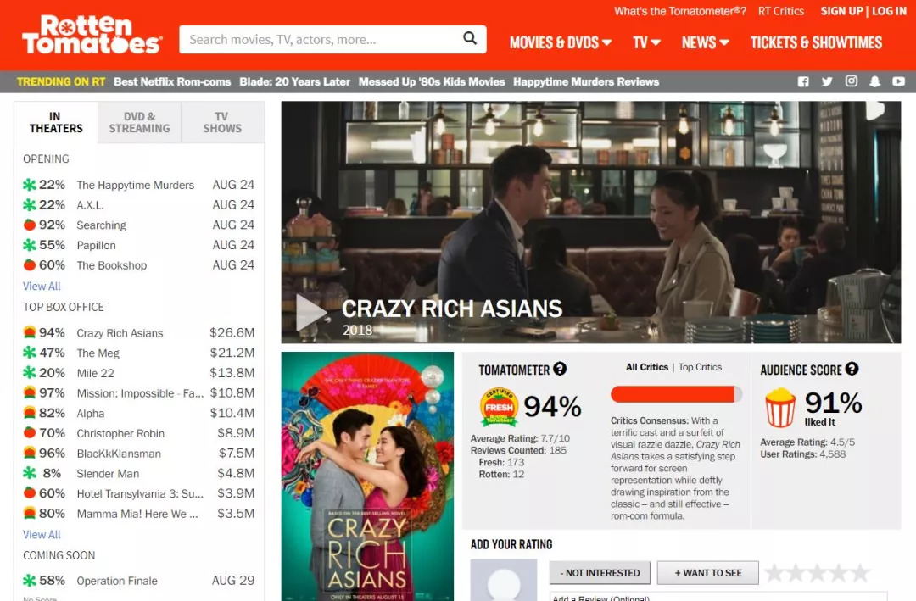
Task: Switch to Top Critics view
Action: tap(700, 367)
